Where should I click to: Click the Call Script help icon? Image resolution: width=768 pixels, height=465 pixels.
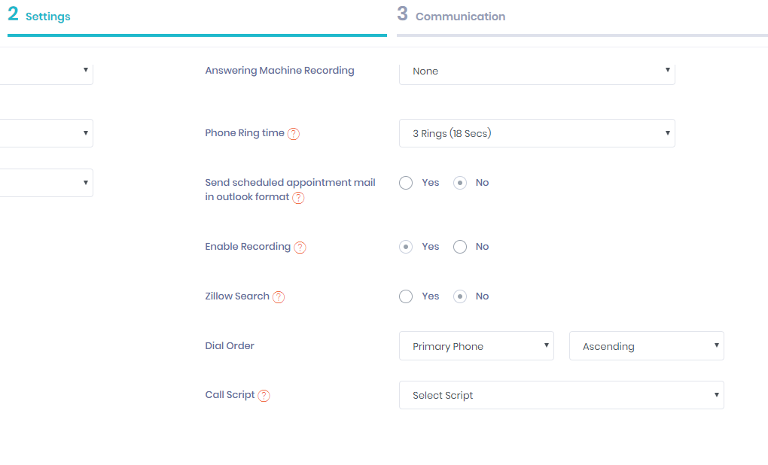coord(263,395)
